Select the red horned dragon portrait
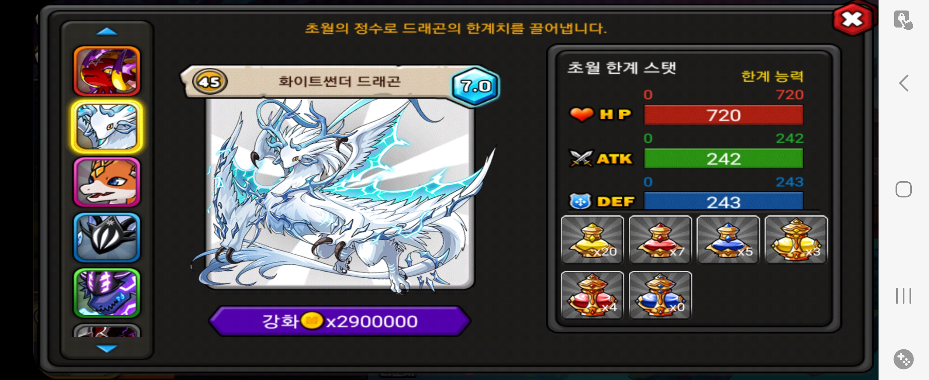This screenshot has width=929, height=380. (107, 71)
